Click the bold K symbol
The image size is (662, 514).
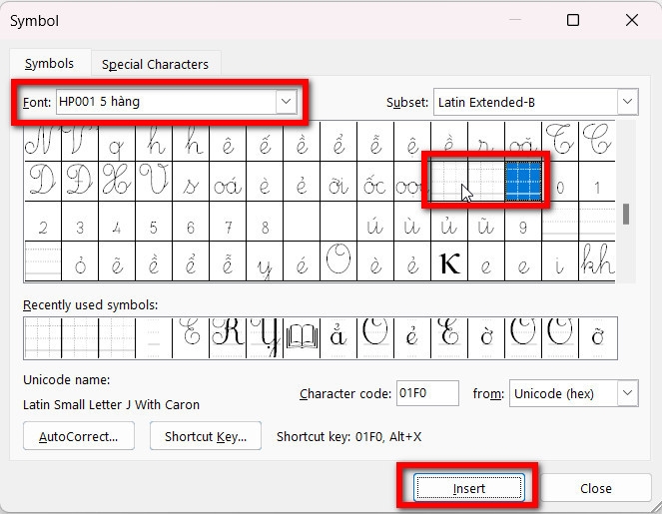449,261
